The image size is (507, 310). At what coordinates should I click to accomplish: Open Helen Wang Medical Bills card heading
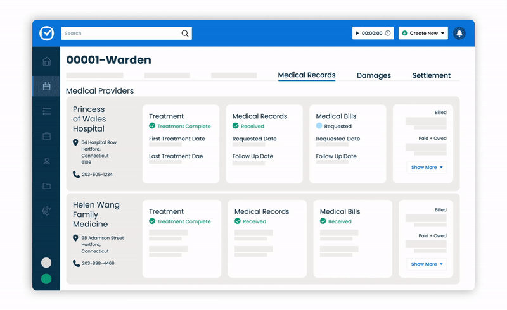(340, 211)
